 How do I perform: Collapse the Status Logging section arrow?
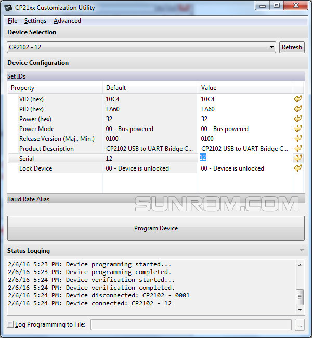[302, 250]
